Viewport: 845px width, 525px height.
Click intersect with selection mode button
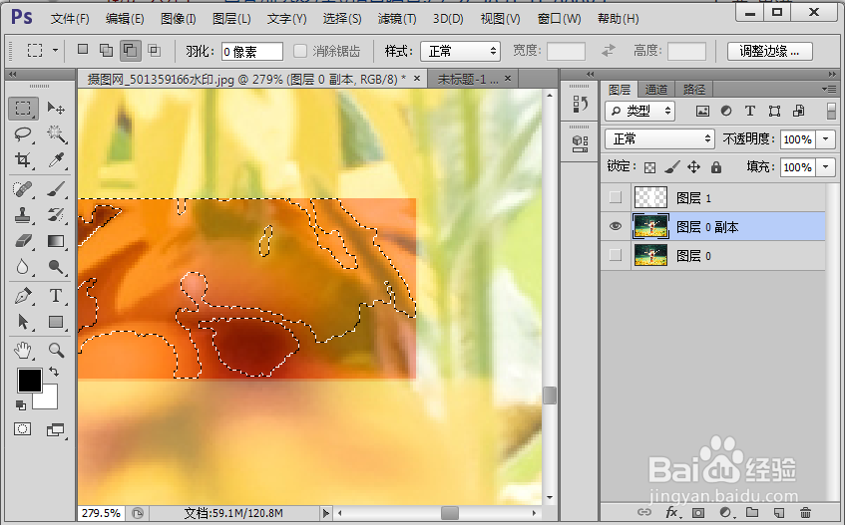click(154, 51)
